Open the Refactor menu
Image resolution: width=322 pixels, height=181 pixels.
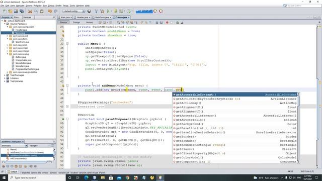37,6
